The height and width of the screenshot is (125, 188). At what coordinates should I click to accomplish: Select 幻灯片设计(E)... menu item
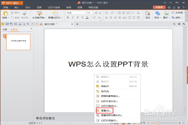[117, 101]
